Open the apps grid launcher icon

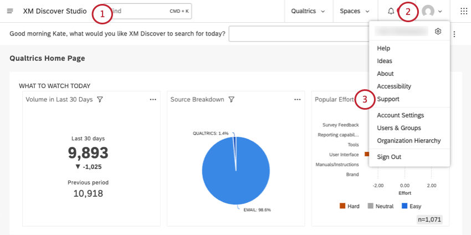coord(463,11)
